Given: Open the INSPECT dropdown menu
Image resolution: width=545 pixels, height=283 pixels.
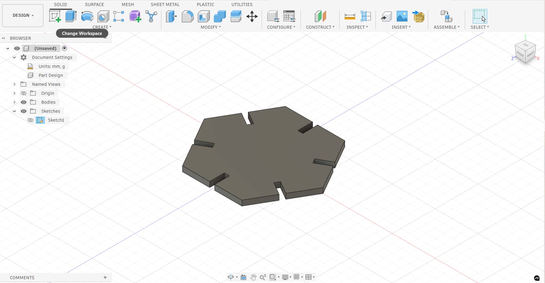Looking at the screenshot, I should [x=357, y=27].
